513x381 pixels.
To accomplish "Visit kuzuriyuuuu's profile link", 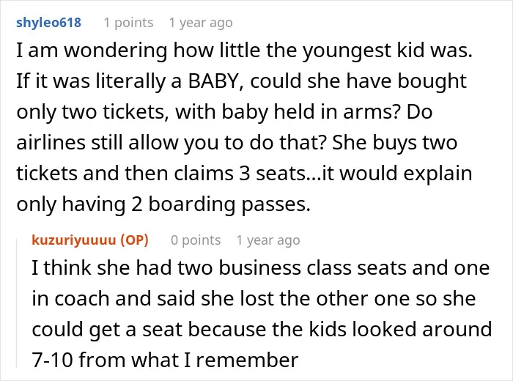I will click(x=74, y=240).
